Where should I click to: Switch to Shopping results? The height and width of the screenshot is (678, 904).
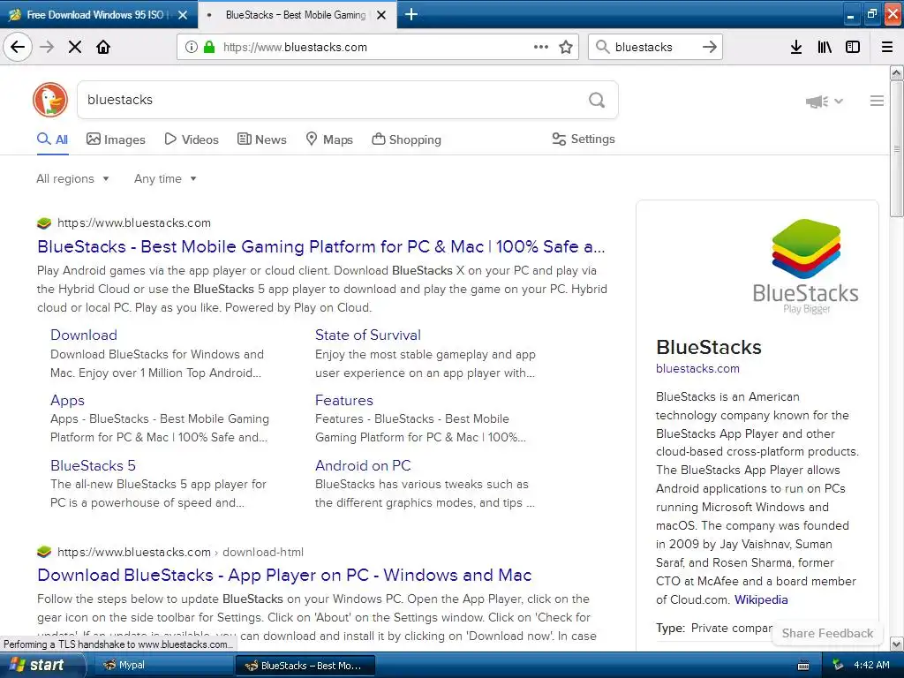406,139
